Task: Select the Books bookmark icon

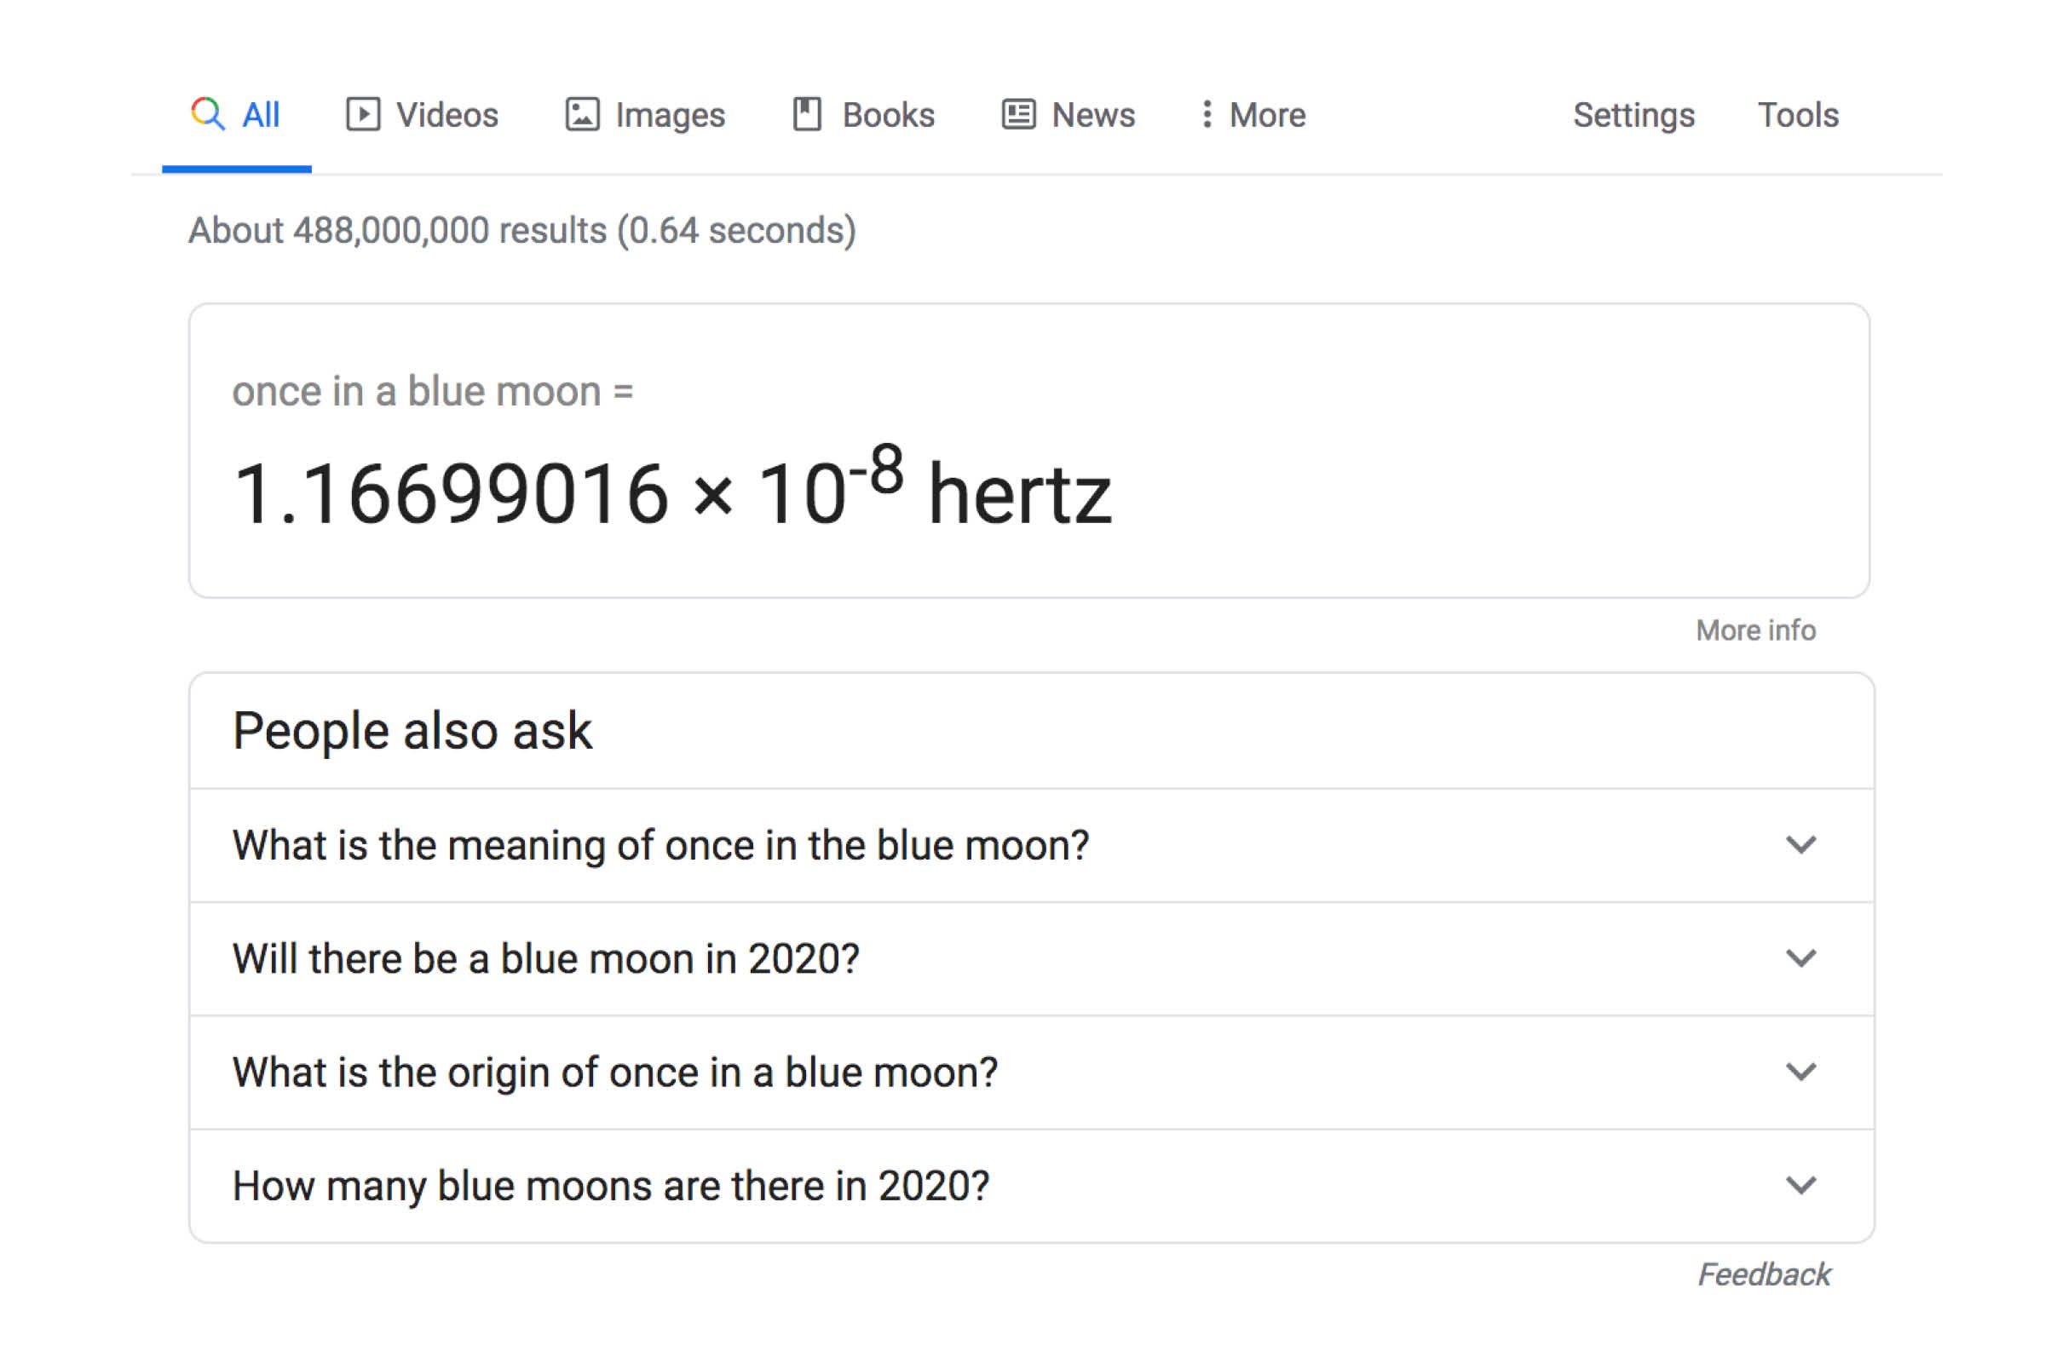Action: [x=808, y=114]
